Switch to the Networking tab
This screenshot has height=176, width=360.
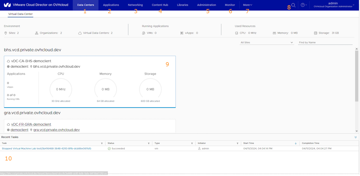135,5
